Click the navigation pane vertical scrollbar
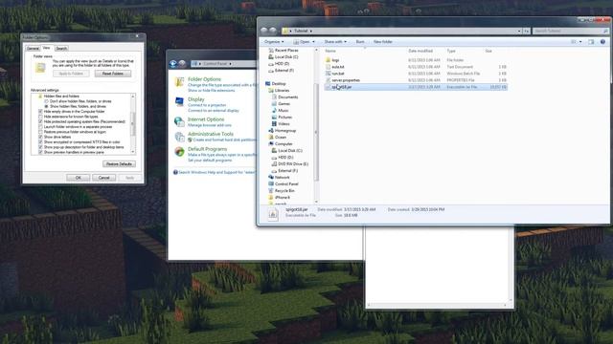This screenshot has width=613, height=344. [316, 125]
